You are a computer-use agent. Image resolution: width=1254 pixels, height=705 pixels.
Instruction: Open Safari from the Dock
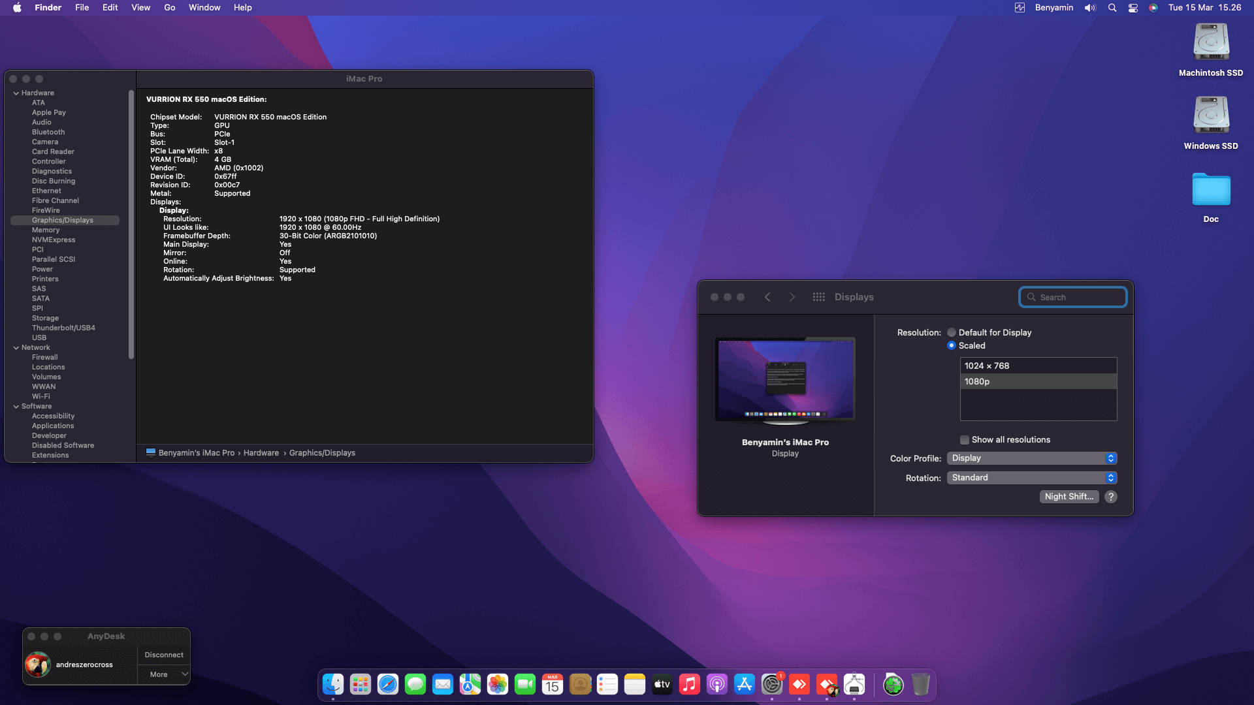388,684
